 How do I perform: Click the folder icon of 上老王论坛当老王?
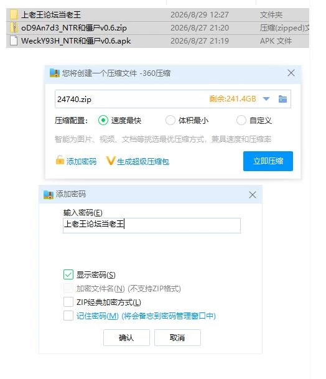point(14,15)
